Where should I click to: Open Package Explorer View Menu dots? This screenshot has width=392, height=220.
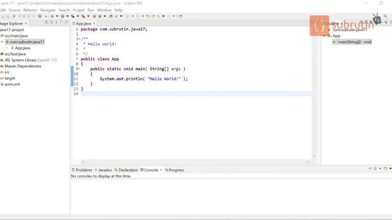coord(56,22)
